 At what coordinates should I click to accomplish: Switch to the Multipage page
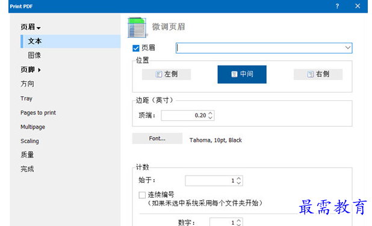[33, 127]
